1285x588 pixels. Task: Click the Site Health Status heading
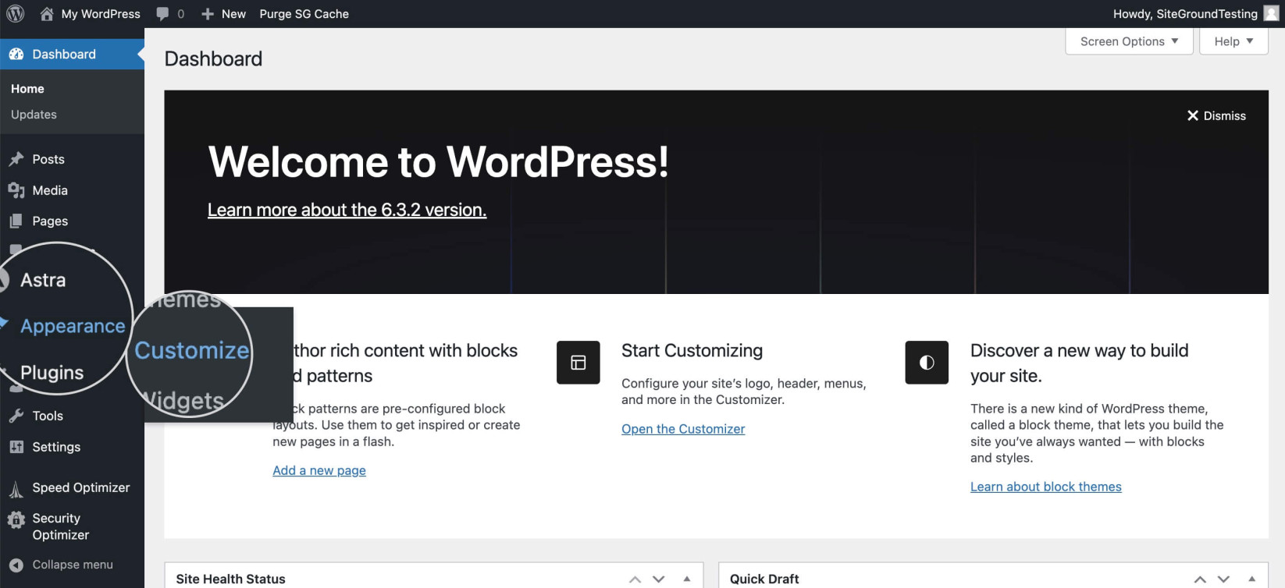coord(230,579)
